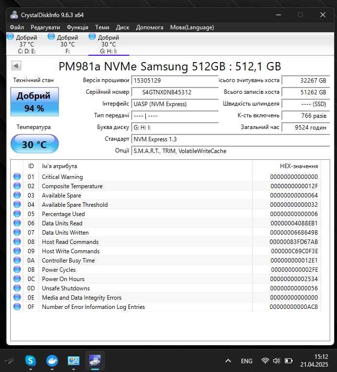Open the Теми menu
The width and height of the screenshot is (337, 372).
tap(102, 27)
